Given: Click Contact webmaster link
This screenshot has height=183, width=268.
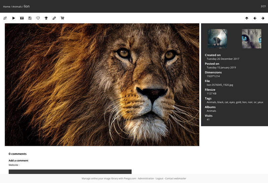Looking at the screenshot, I should 176,179.
